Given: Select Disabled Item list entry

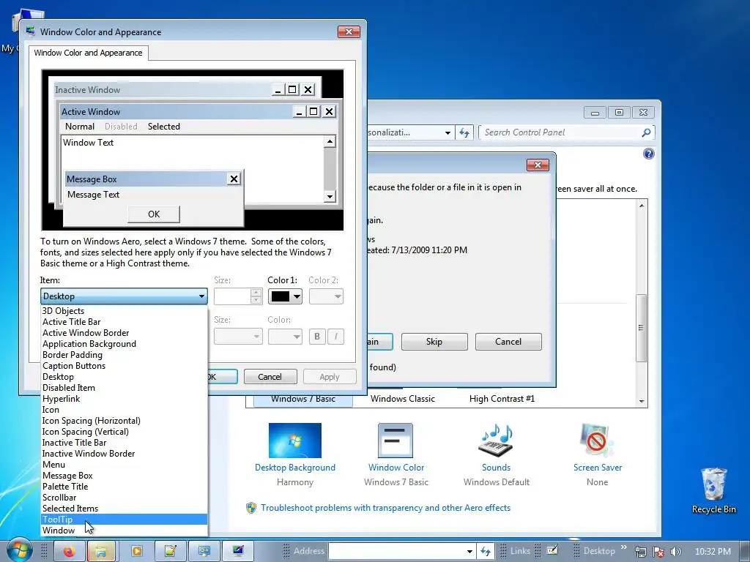Looking at the screenshot, I should point(124,388).
